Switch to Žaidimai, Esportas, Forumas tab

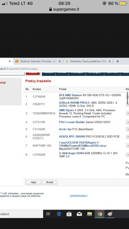[x=39, y=61]
